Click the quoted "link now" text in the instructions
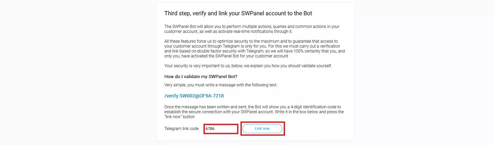Screen dimensions: 494x145 179,117
